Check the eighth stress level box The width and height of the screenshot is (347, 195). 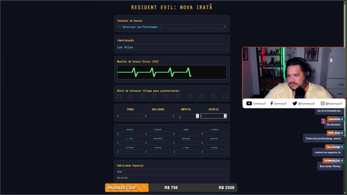(201, 96)
